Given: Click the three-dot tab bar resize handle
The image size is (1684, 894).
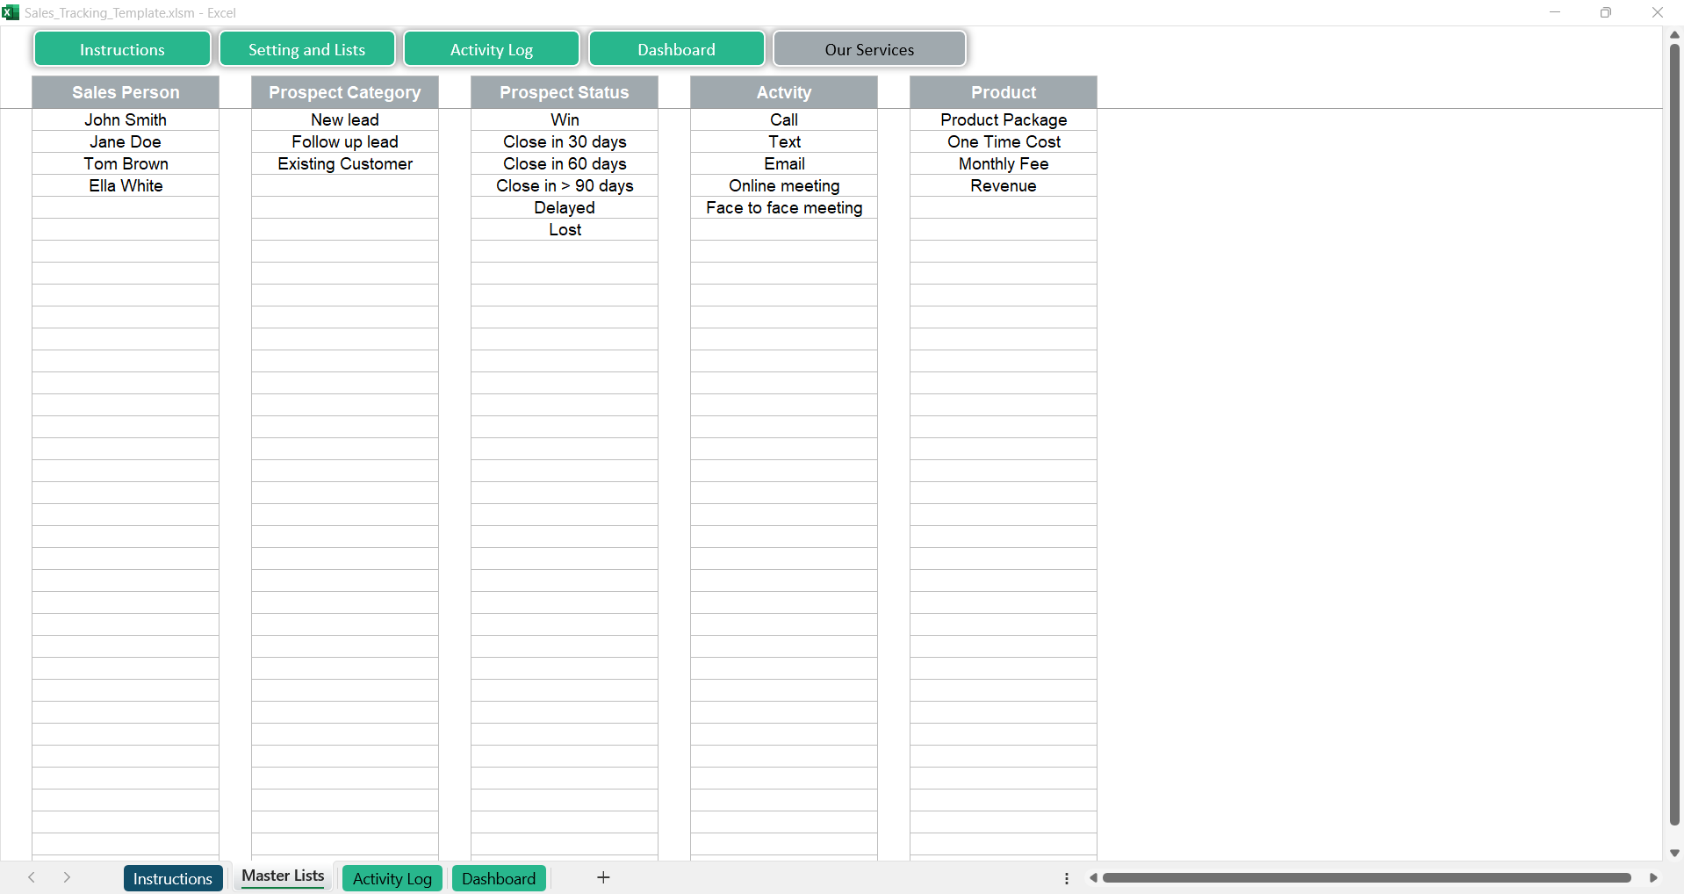Looking at the screenshot, I should [x=1067, y=878].
